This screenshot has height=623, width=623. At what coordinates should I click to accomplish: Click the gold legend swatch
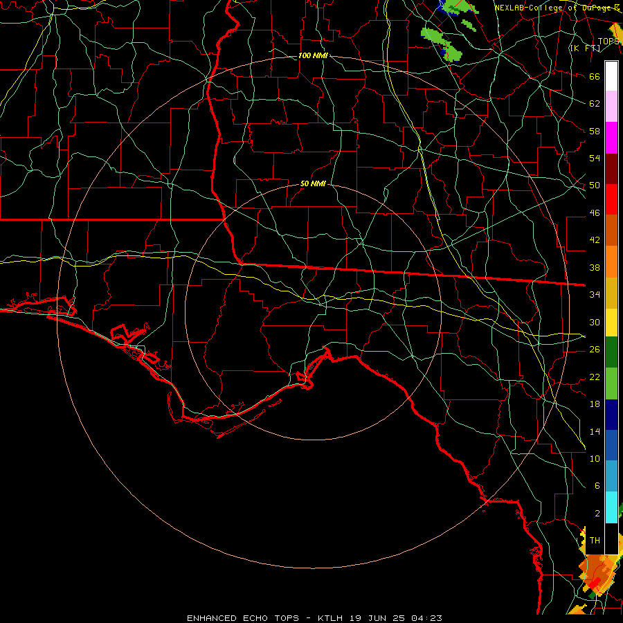(x=611, y=293)
